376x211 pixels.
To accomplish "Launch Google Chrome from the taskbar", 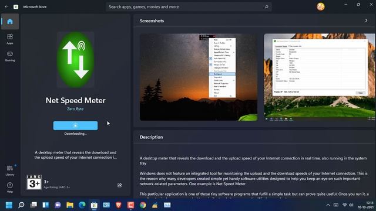I will [143, 205].
